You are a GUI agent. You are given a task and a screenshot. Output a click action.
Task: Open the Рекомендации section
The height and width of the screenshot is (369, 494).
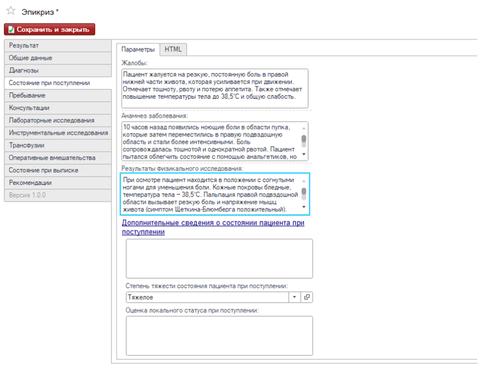[x=58, y=183]
